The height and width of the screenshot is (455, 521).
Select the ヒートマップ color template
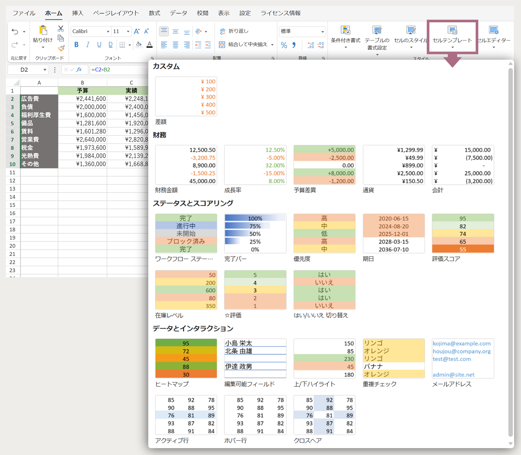186,359
